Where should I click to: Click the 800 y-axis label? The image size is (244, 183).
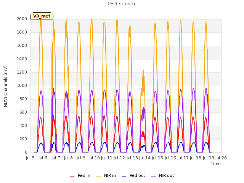coord(23,99)
